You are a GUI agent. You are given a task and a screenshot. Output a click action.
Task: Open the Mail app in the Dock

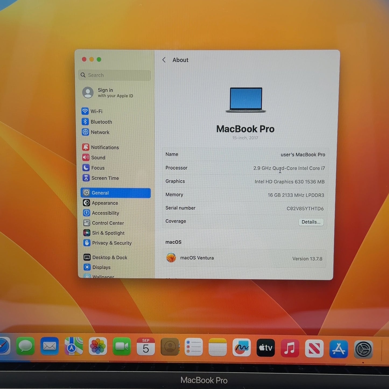(x=50, y=346)
